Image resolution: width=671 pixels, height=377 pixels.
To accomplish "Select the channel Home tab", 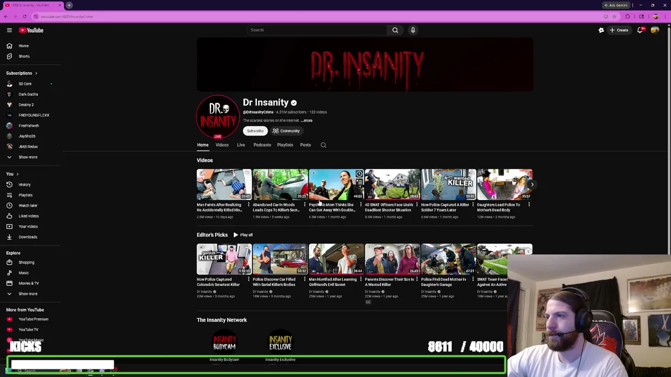I will point(203,145).
